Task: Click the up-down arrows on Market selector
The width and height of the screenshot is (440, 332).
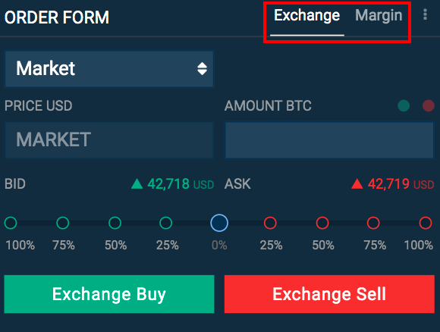Action: point(202,69)
